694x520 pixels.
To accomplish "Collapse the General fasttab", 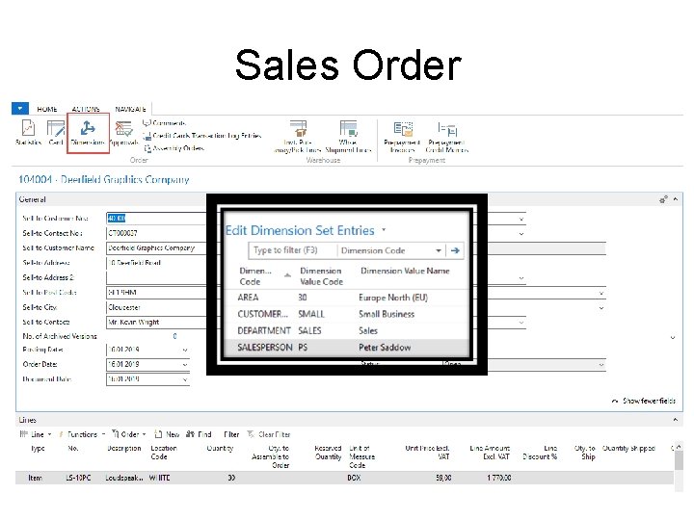I will (x=676, y=199).
